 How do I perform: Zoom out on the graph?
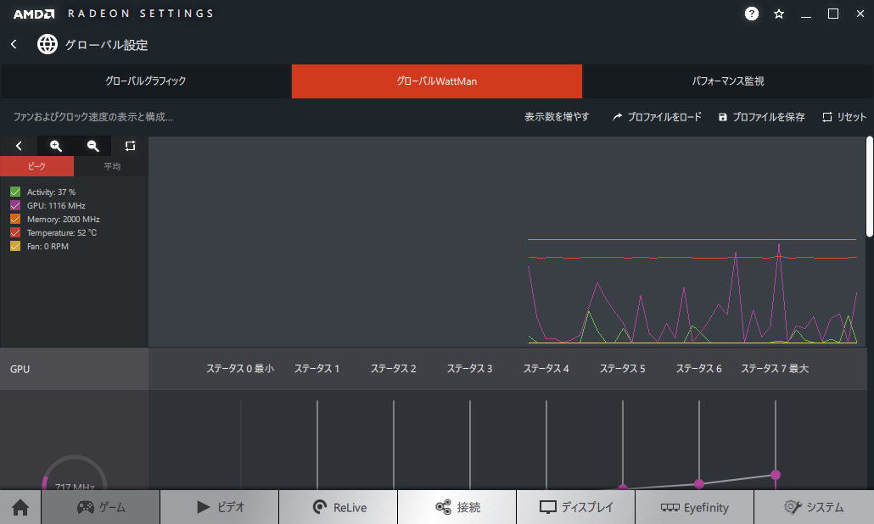93,146
